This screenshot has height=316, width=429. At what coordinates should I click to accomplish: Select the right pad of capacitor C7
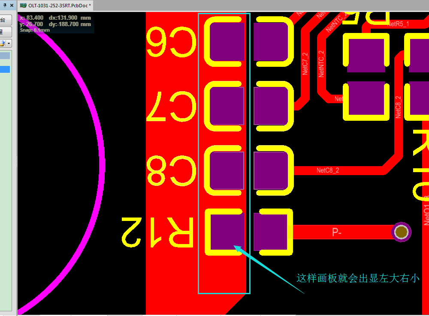(271, 106)
